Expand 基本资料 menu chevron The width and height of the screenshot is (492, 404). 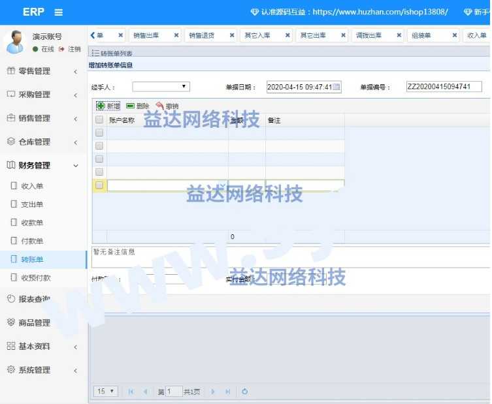click(x=76, y=347)
